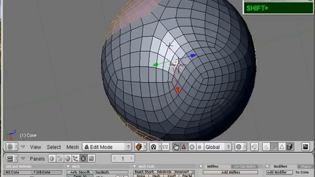Click the current frame field showing 1
Viewport: 315px width, 177px height.
tap(123, 158)
